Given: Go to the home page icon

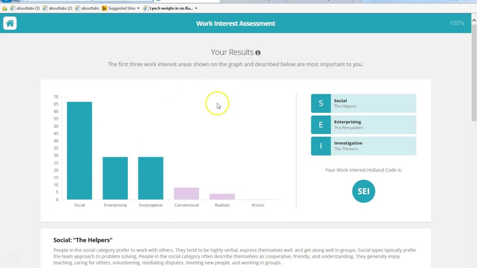Looking at the screenshot, I should [10, 23].
